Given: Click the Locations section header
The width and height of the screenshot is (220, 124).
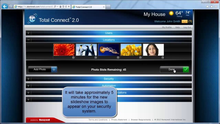Looking at the screenshot, I should point(109,40).
